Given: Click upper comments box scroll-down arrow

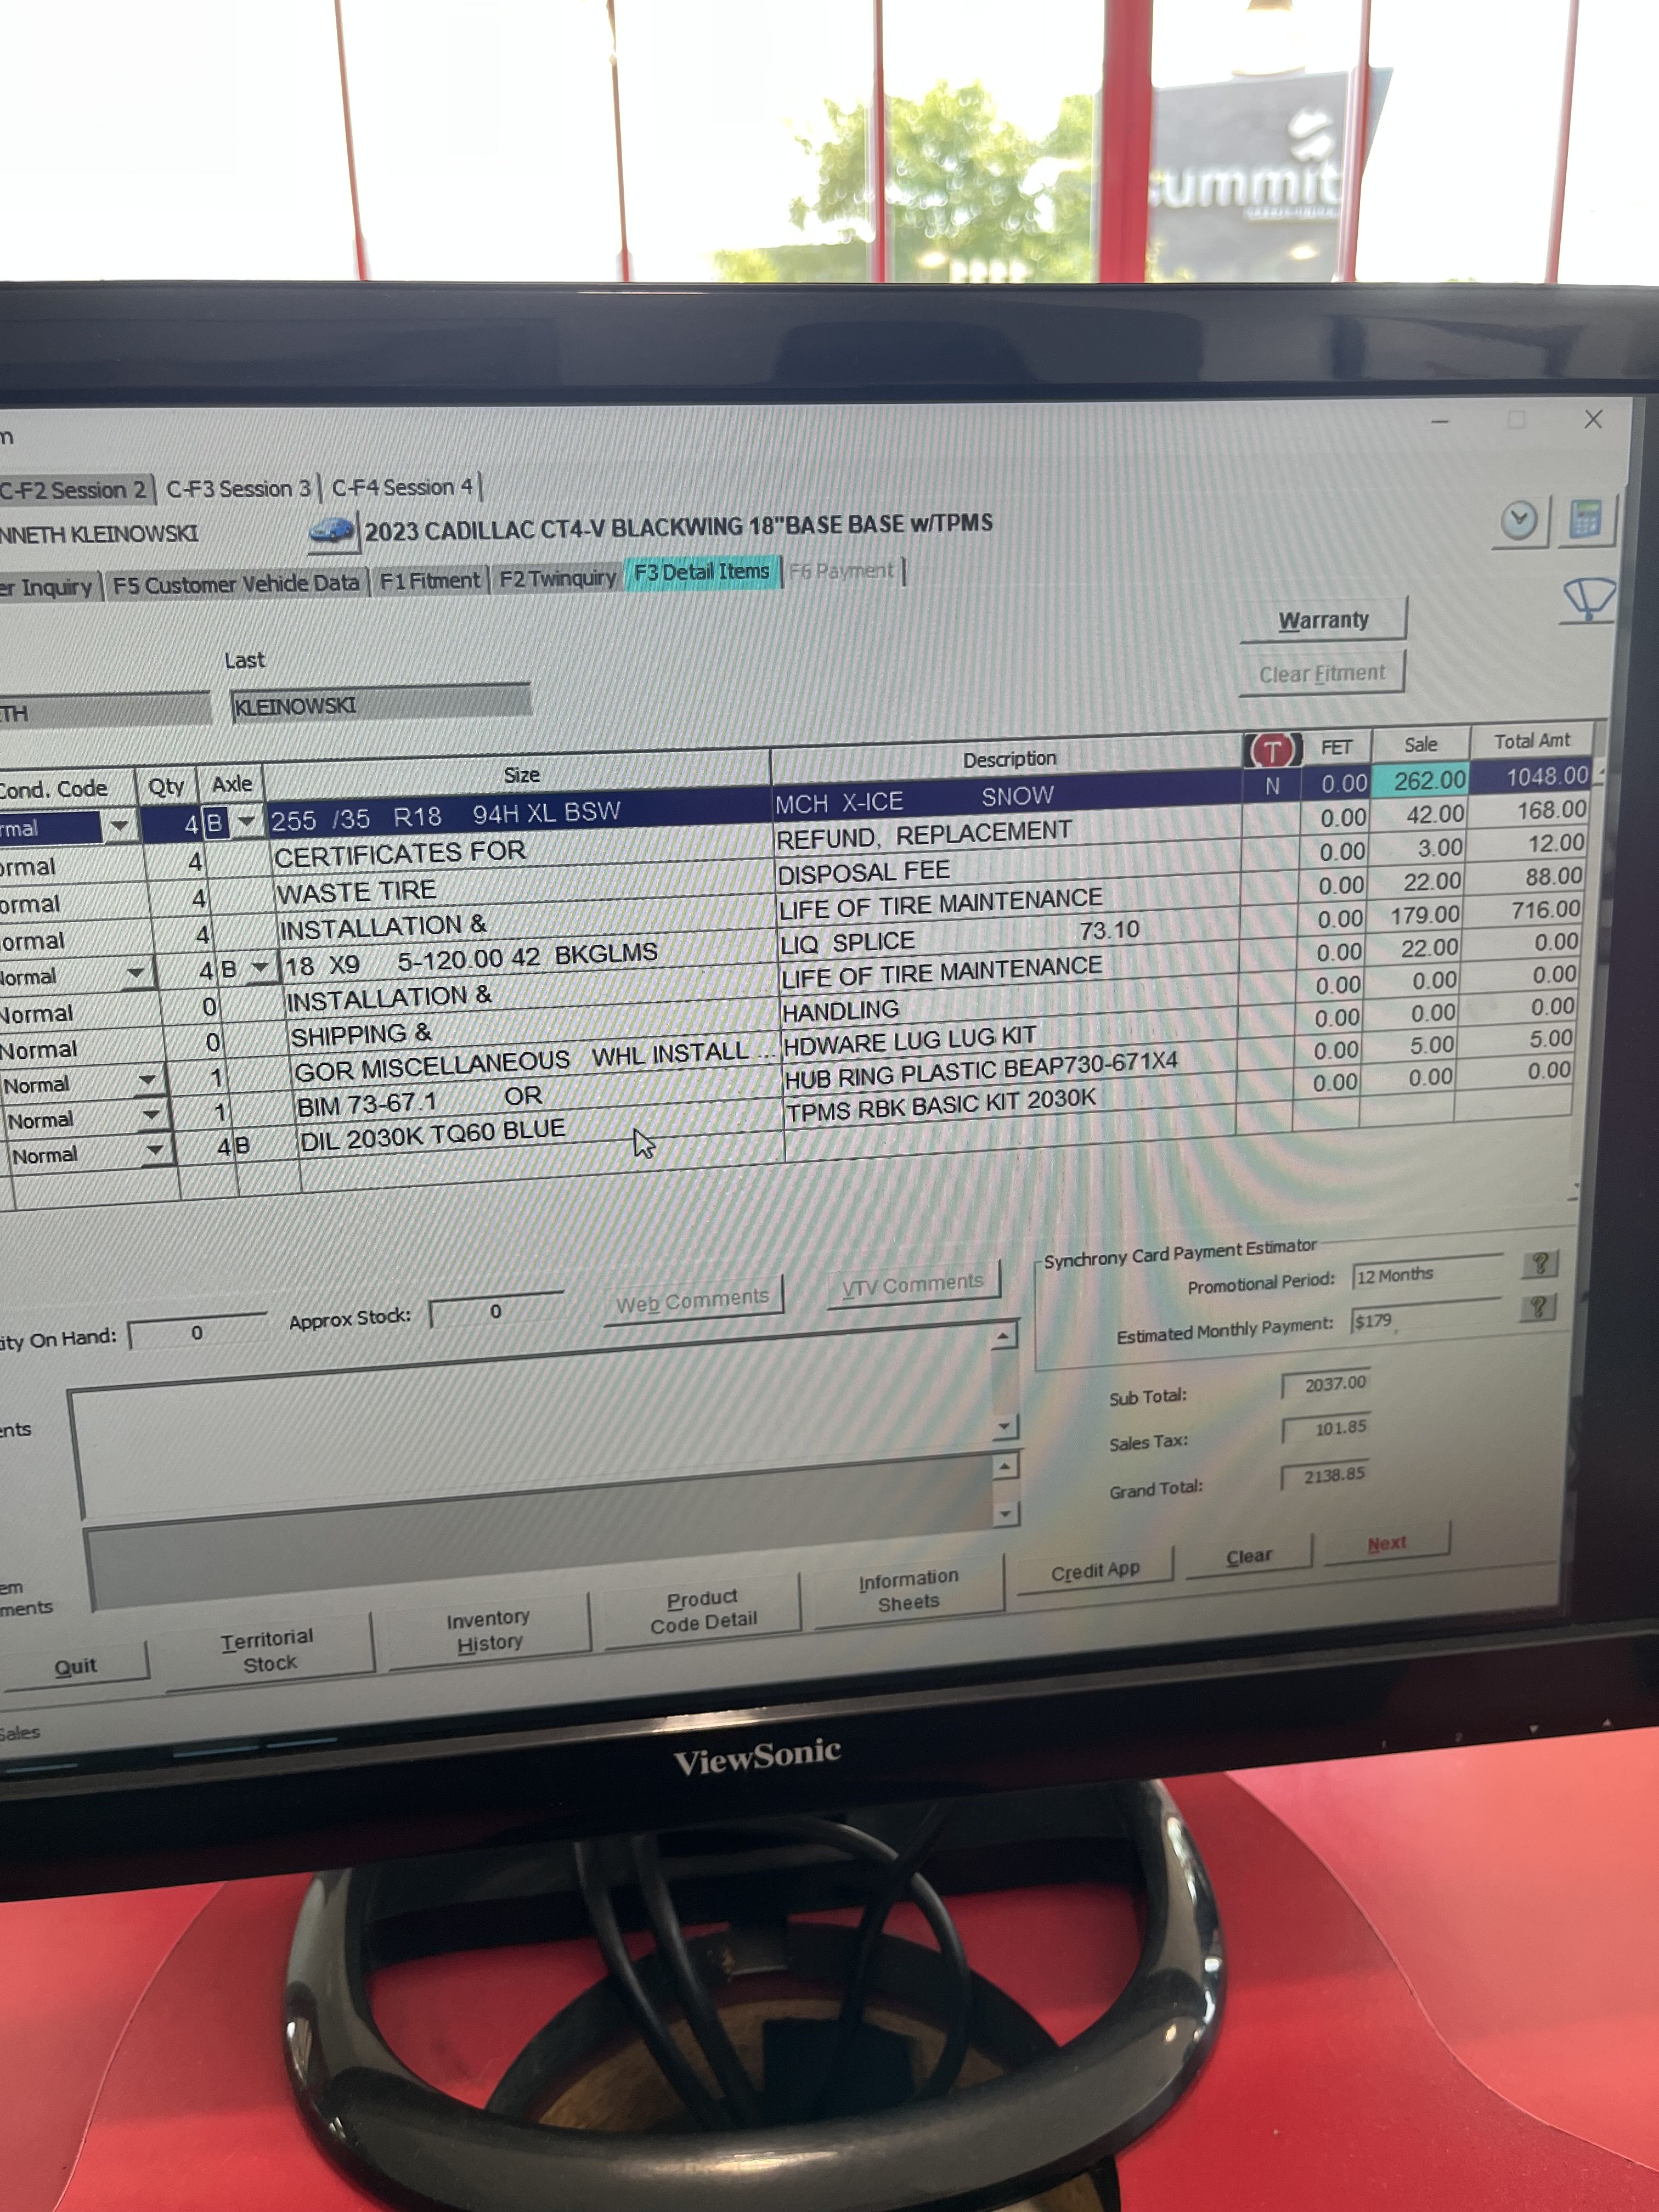Looking at the screenshot, I should [x=1005, y=1426].
